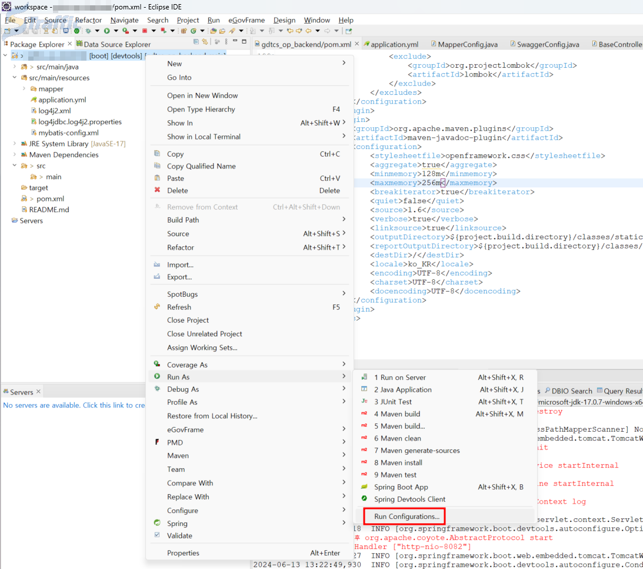
Task: Maximize the Package Explorer view
Action: (244, 41)
